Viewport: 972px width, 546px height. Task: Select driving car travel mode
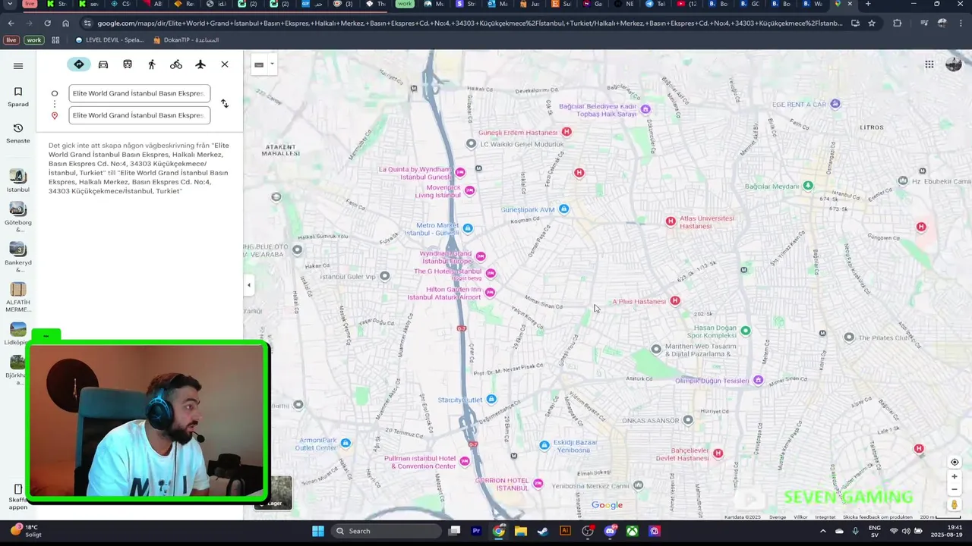(103, 64)
